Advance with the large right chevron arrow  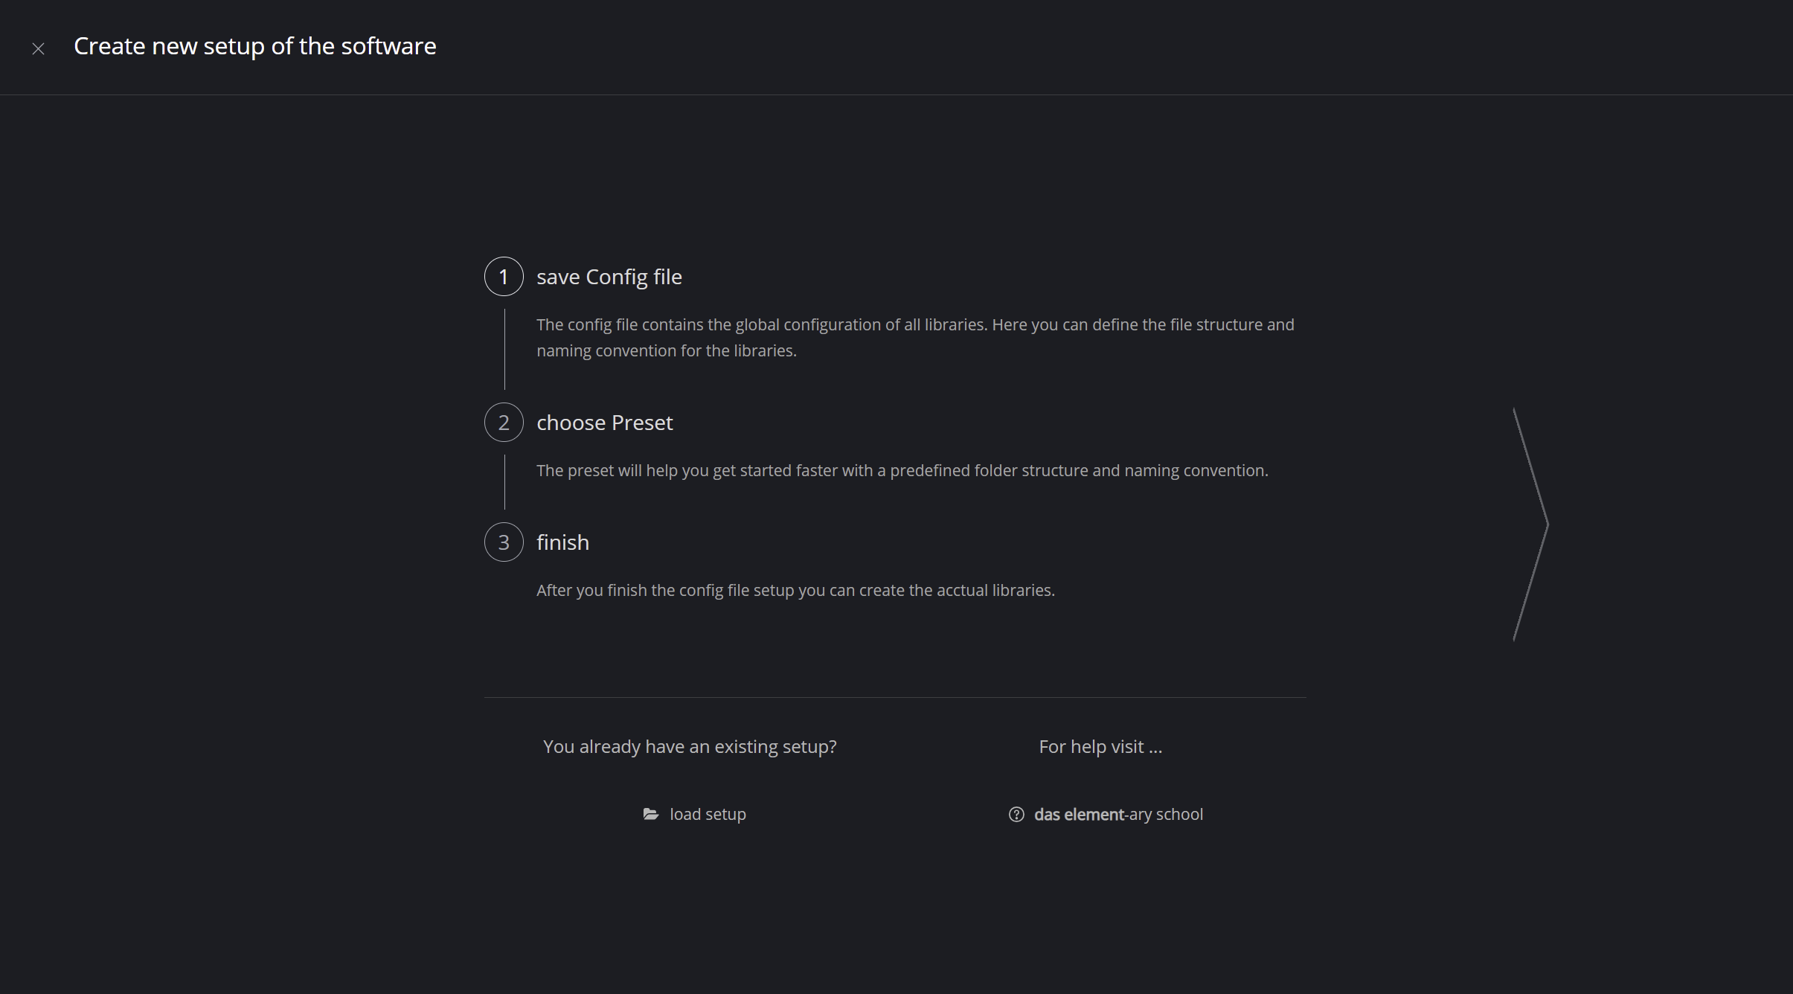(x=1531, y=525)
